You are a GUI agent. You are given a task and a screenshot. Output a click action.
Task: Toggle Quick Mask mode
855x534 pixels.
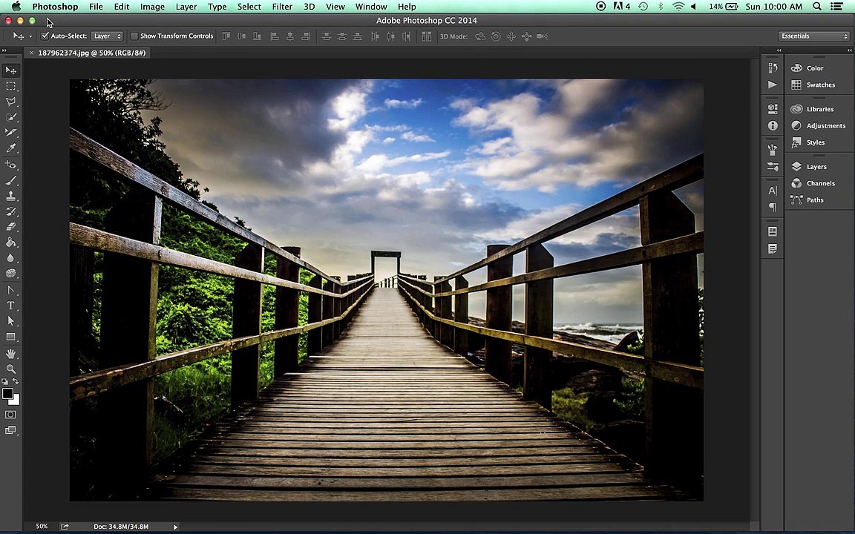pyautogui.click(x=11, y=415)
